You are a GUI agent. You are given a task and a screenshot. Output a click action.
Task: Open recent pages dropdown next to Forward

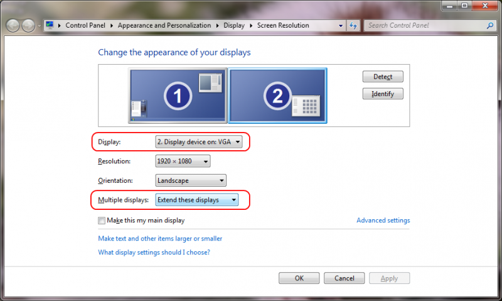[x=39, y=26]
